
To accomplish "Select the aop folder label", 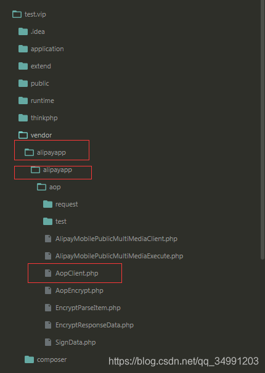I will click(55, 187).
